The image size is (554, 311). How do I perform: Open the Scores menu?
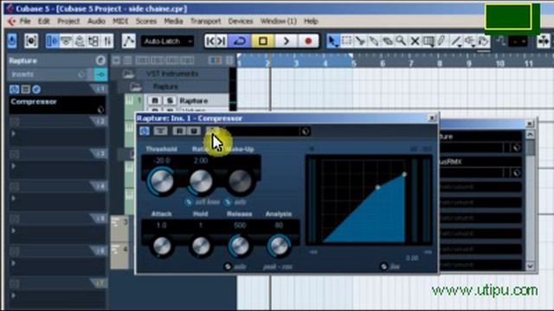pos(146,22)
